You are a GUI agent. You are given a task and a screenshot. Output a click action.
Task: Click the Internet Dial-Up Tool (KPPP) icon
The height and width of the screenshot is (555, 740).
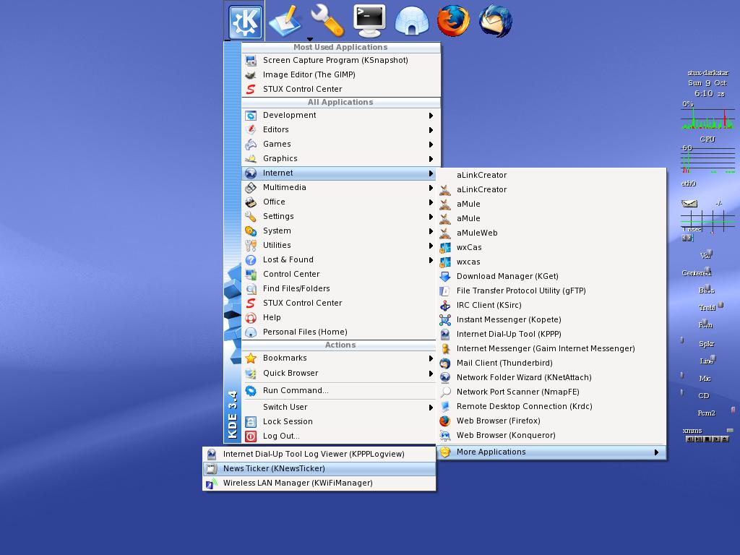pos(445,335)
